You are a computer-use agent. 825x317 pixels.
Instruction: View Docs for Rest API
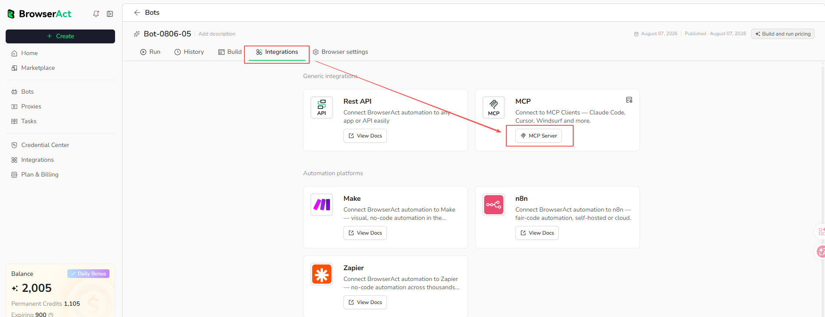click(x=365, y=136)
